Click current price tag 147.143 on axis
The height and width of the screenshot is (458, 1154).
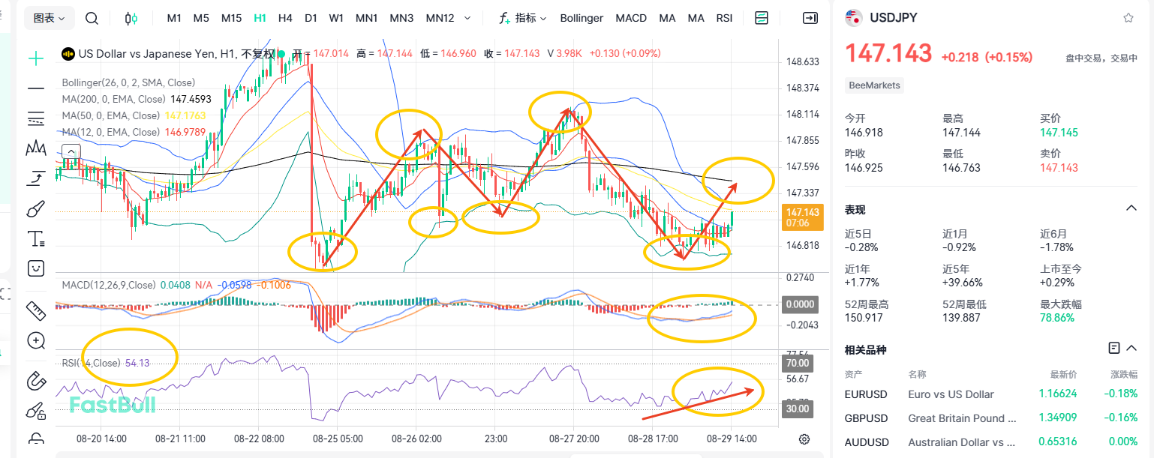pos(801,217)
